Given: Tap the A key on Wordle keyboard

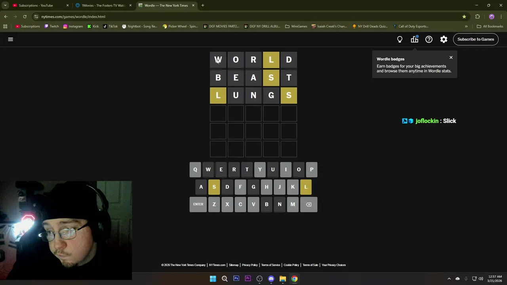Looking at the screenshot, I should coord(201,187).
